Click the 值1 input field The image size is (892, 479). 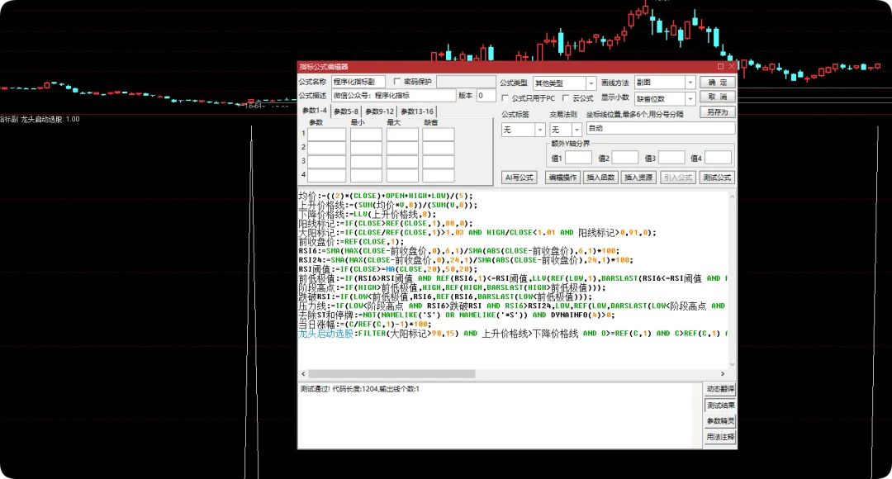(x=578, y=158)
